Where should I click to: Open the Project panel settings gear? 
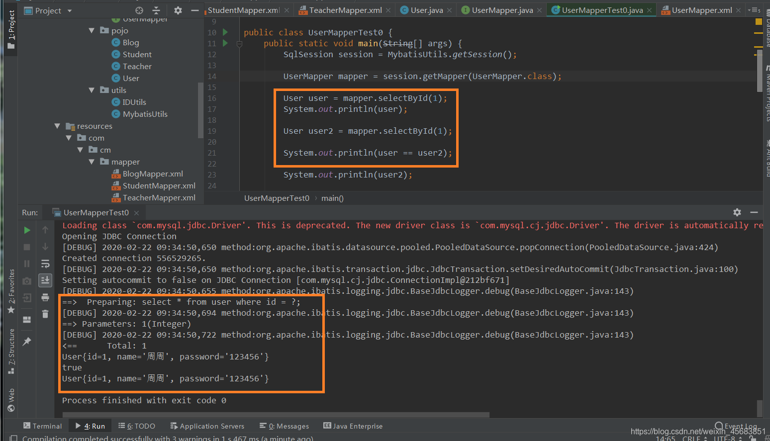click(178, 10)
